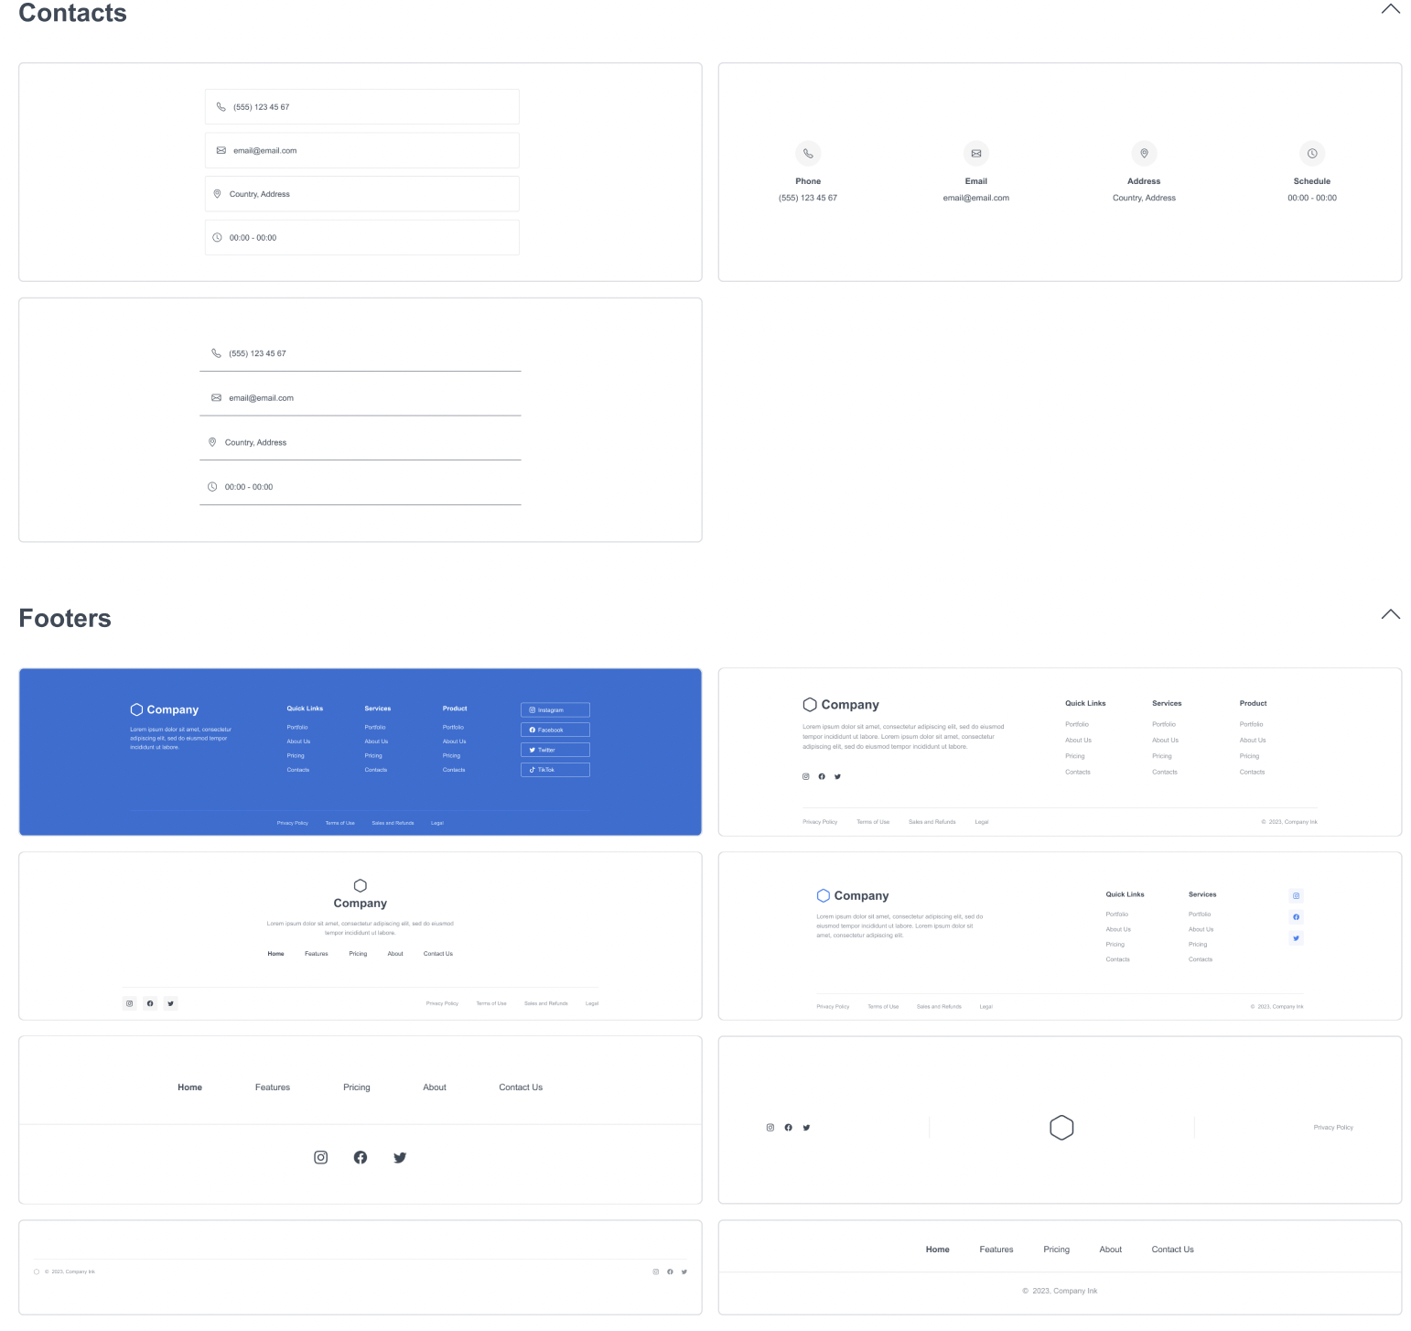This screenshot has width=1411, height=1331.
Task: Click the circular Email envelope icon
Action: coord(975,154)
